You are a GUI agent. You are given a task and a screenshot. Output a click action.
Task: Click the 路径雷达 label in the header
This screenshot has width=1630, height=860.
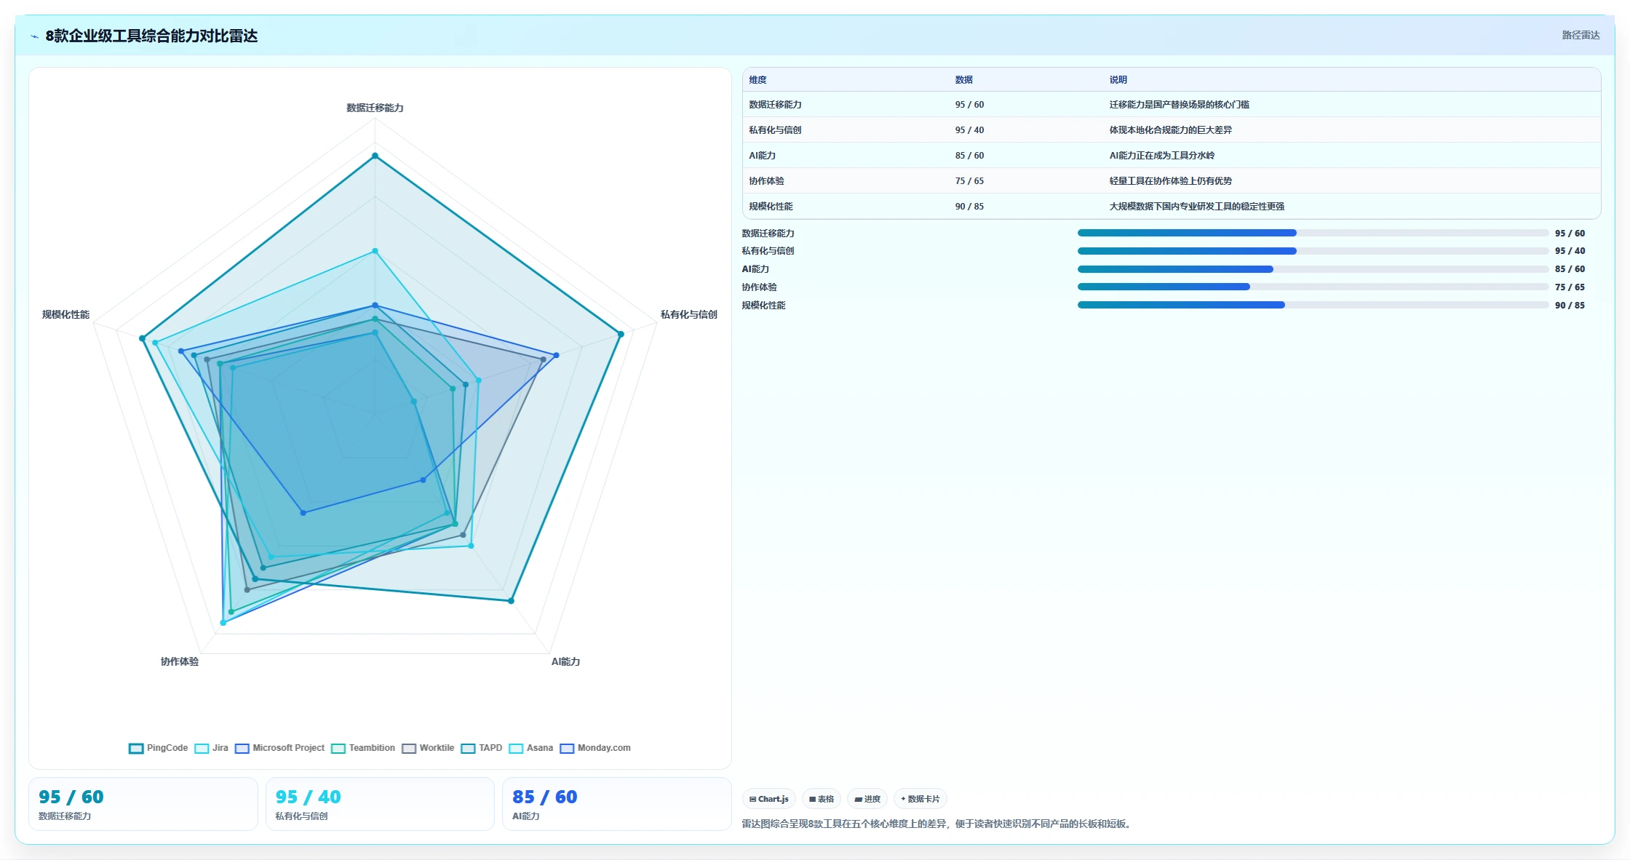click(x=1581, y=35)
